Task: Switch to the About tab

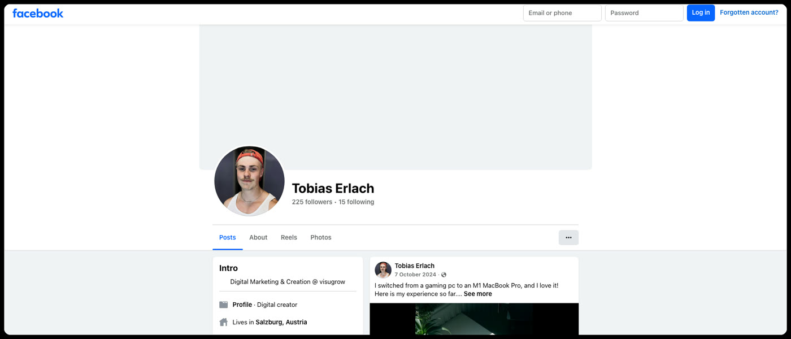Action: coord(258,237)
